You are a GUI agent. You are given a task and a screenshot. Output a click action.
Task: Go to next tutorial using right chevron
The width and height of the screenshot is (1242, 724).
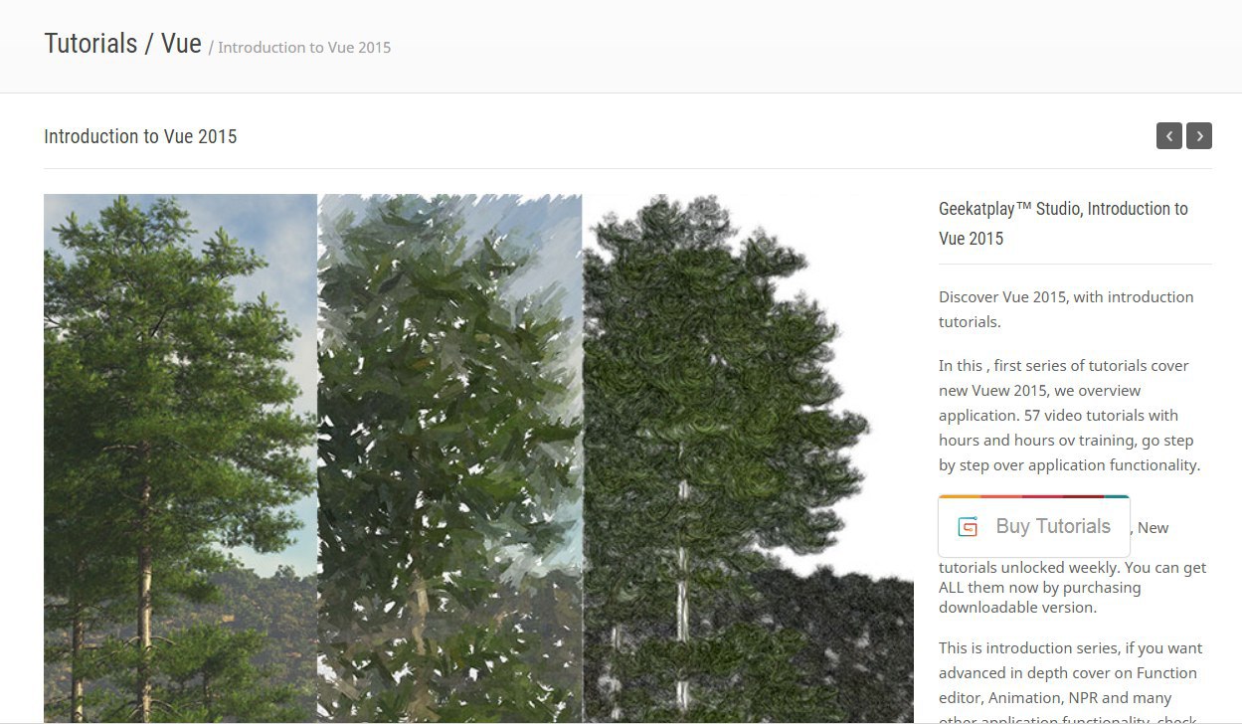1199,136
